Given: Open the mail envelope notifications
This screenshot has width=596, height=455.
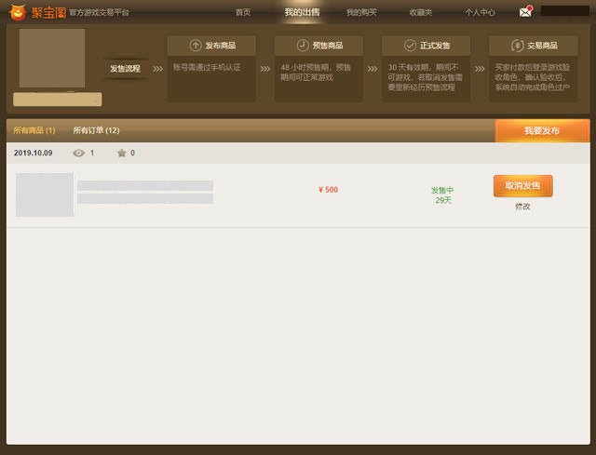Looking at the screenshot, I should [x=525, y=12].
